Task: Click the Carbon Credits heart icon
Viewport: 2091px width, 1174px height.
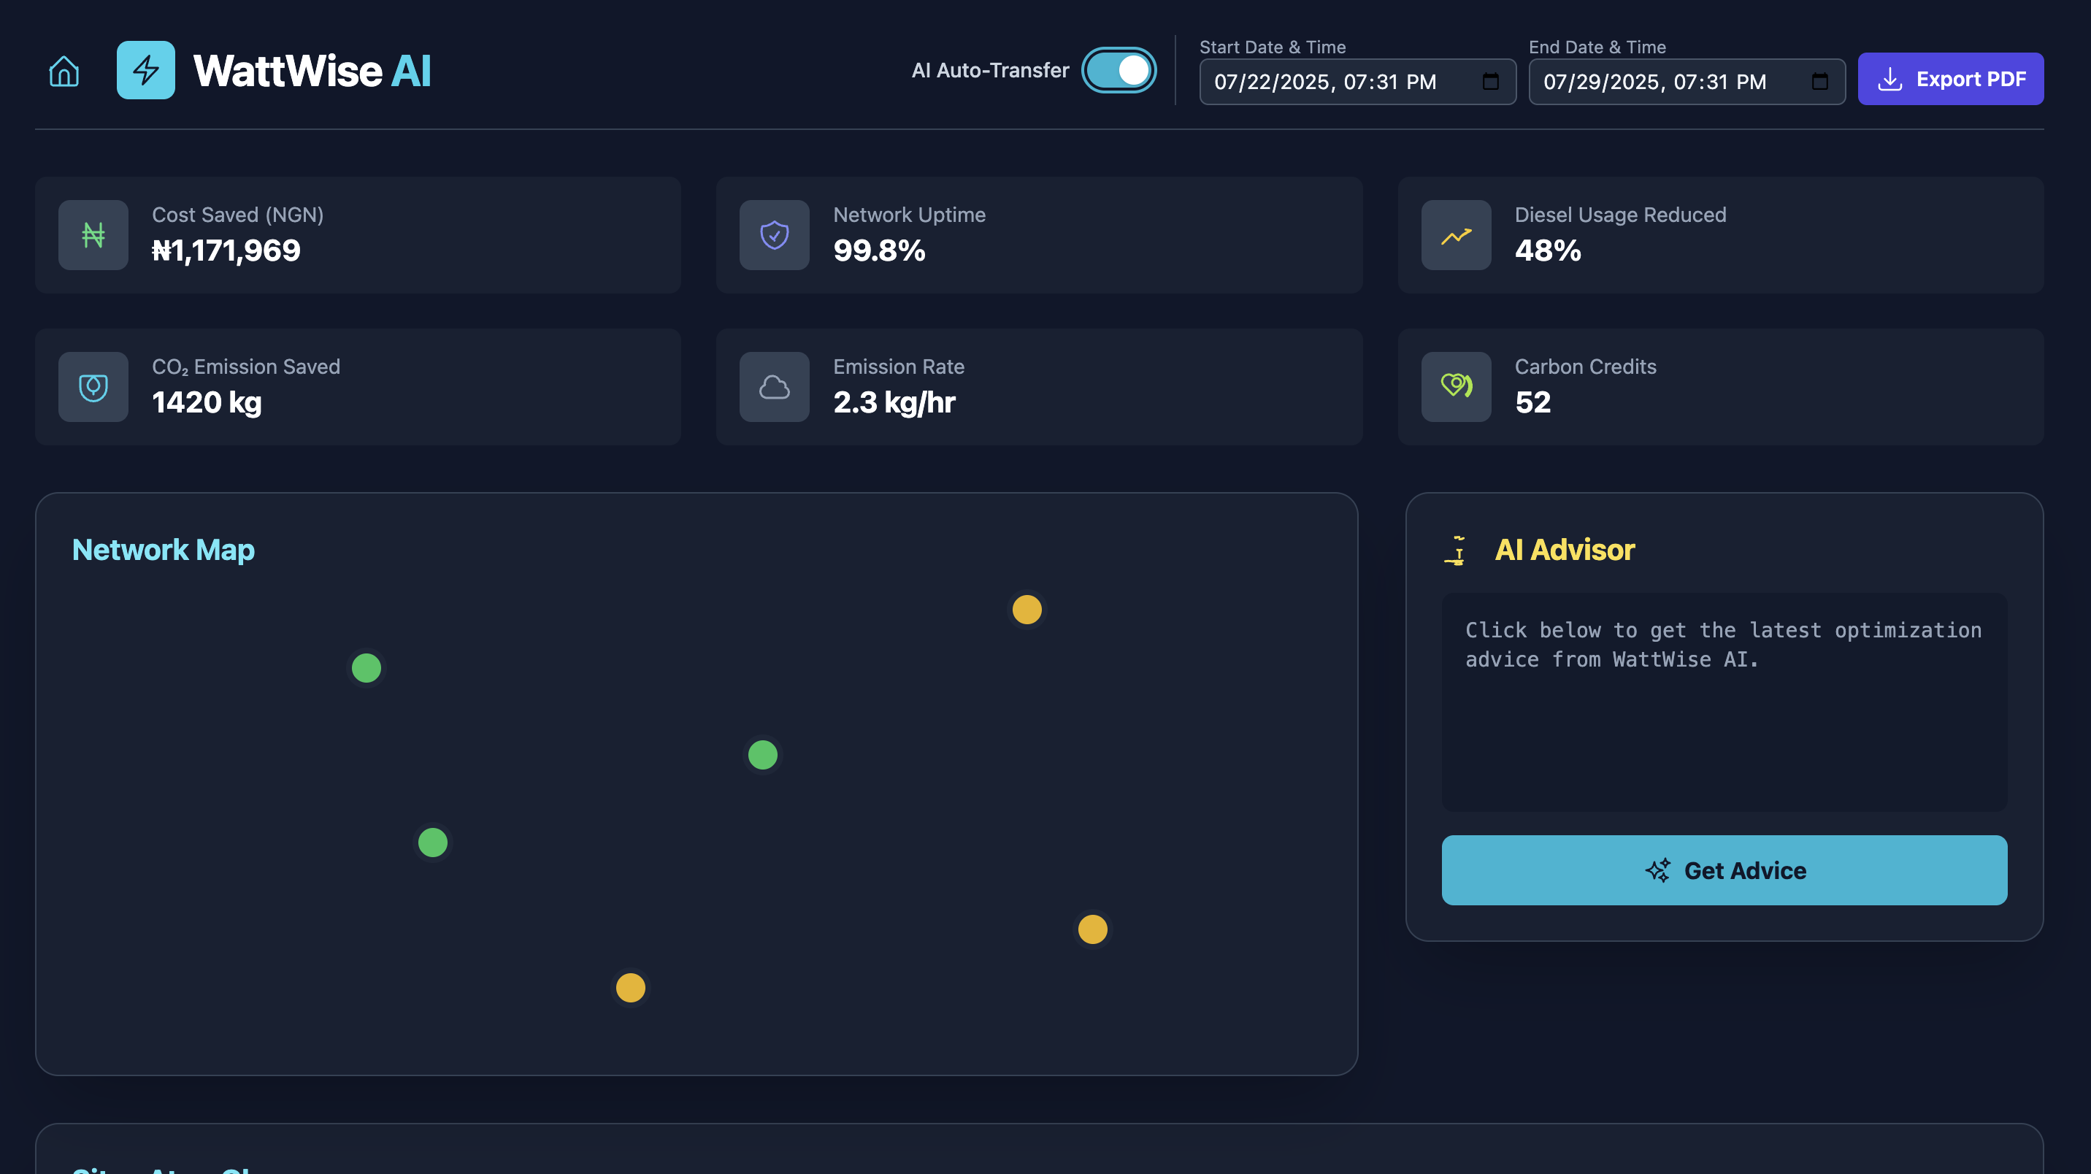Action: (1455, 387)
